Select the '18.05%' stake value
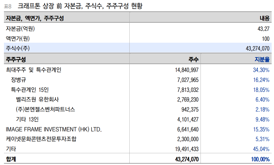 261,90
